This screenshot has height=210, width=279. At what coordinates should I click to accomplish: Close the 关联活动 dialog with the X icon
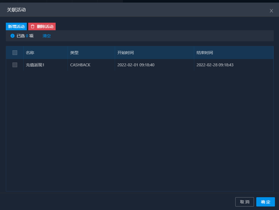tap(271, 11)
